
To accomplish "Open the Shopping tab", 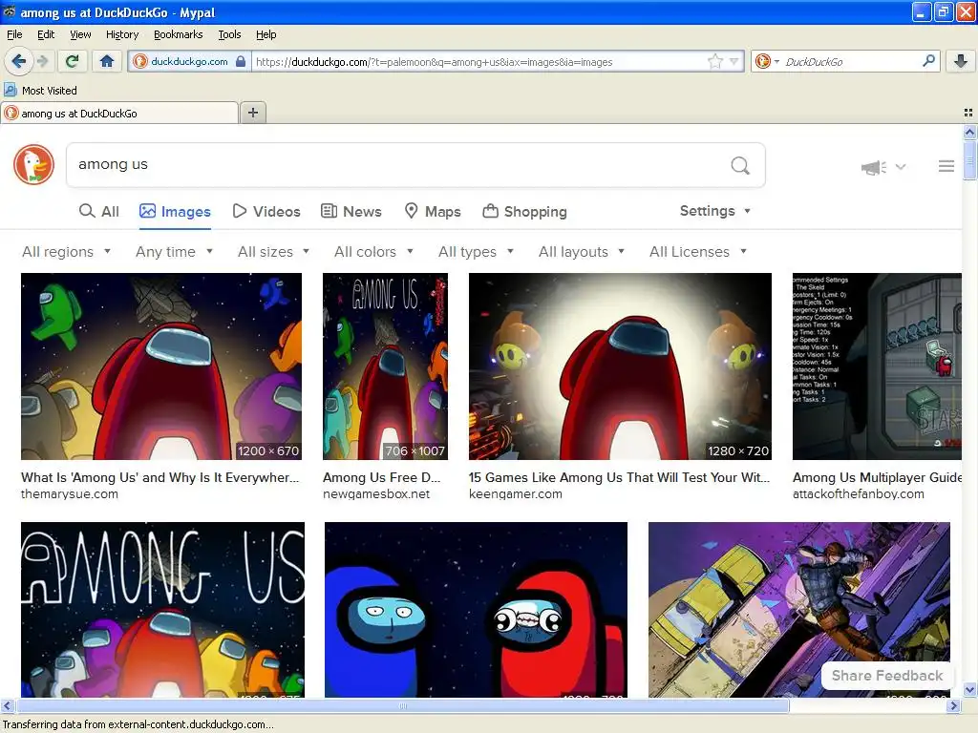I will (x=524, y=211).
